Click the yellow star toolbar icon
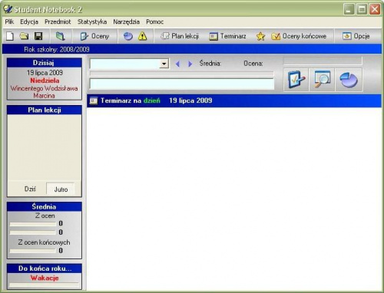Image resolution: width=384 pixels, height=293 pixels. (x=260, y=36)
